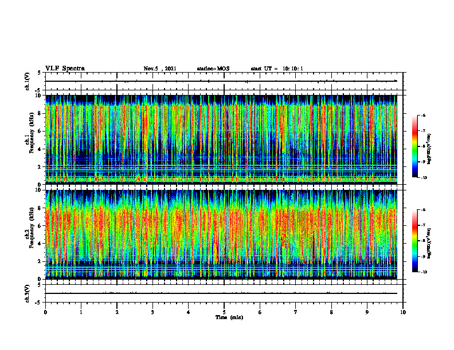The height and width of the screenshot is (350, 454).
Task: Click the ch.3(V) waveform axis label
Action: (x=27, y=293)
